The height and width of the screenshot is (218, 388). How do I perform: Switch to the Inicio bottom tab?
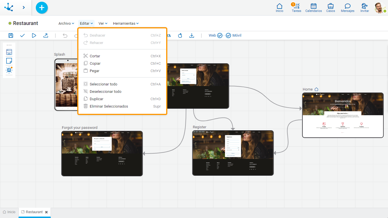(9, 212)
